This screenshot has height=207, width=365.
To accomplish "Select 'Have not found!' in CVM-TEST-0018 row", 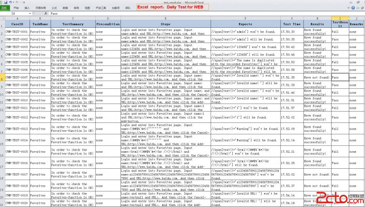I will [x=317, y=186].
